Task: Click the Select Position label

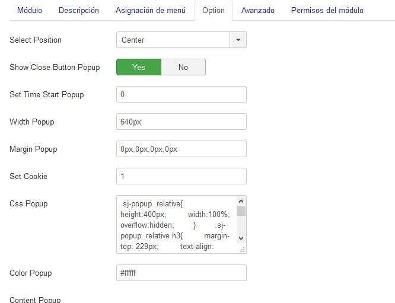Action: [x=36, y=40]
